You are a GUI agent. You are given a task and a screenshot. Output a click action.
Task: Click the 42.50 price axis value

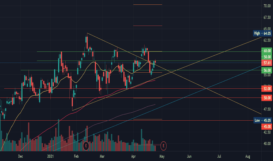click(267, 132)
